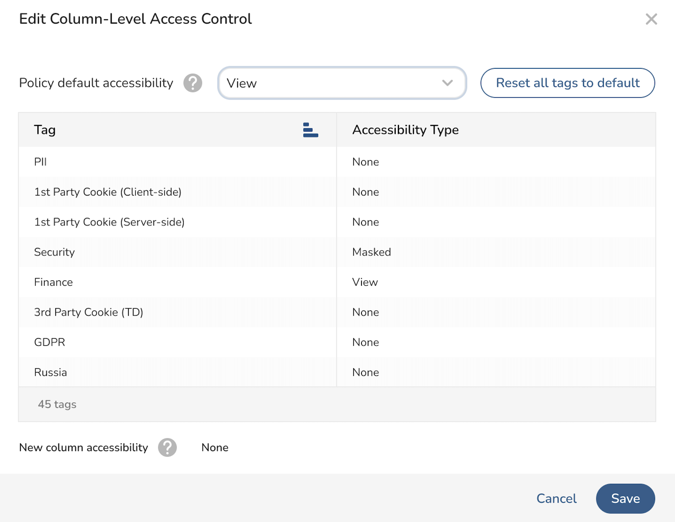The width and height of the screenshot is (675, 522).
Task: Click the 1st Party Cookie (Client-side) tag
Action: (108, 192)
